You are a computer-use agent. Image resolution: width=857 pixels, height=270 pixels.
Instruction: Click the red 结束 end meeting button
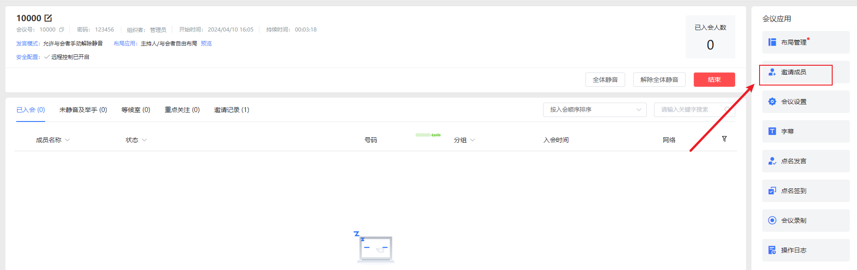[x=714, y=80]
